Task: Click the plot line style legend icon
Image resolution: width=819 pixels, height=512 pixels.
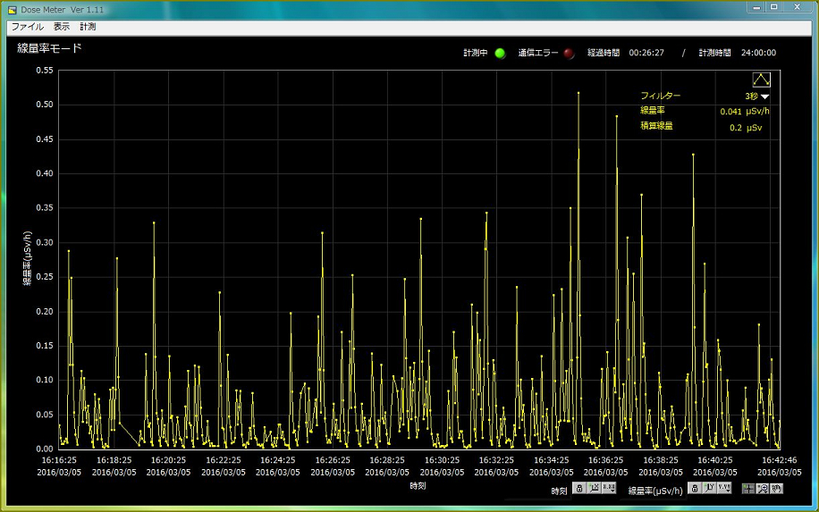Action: (x=761, y=80)
